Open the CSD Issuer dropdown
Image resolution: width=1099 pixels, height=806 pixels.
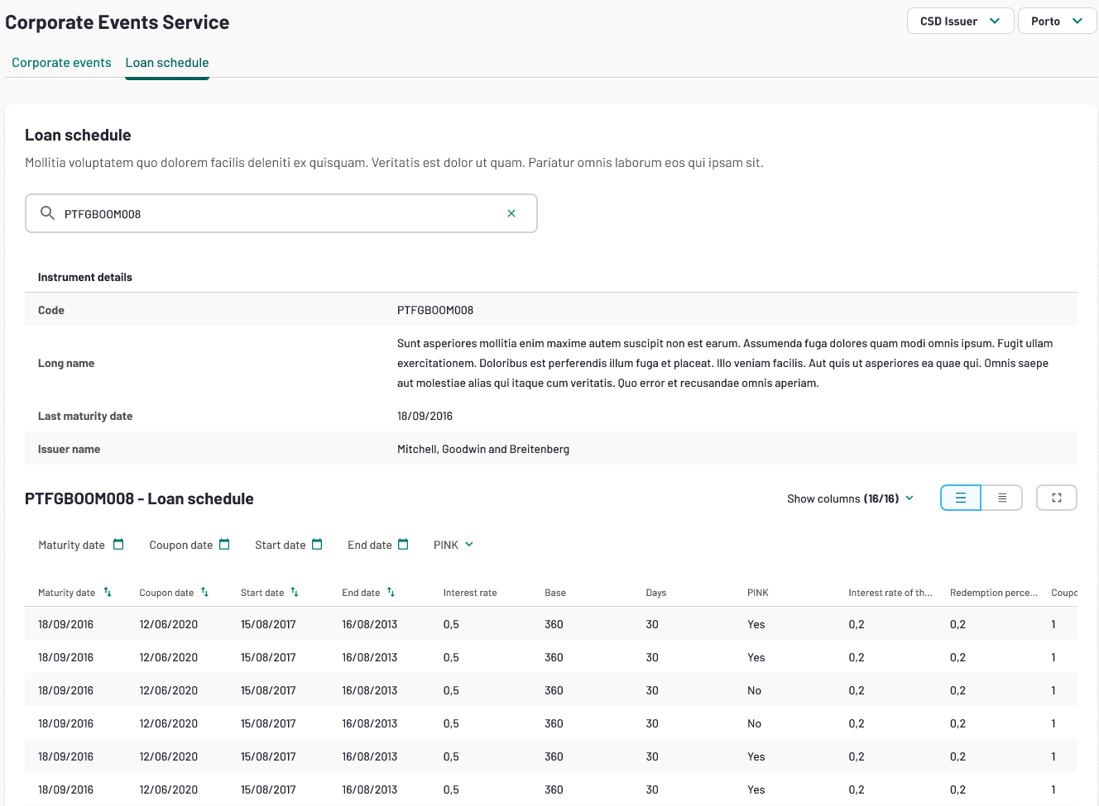[960, 21]
